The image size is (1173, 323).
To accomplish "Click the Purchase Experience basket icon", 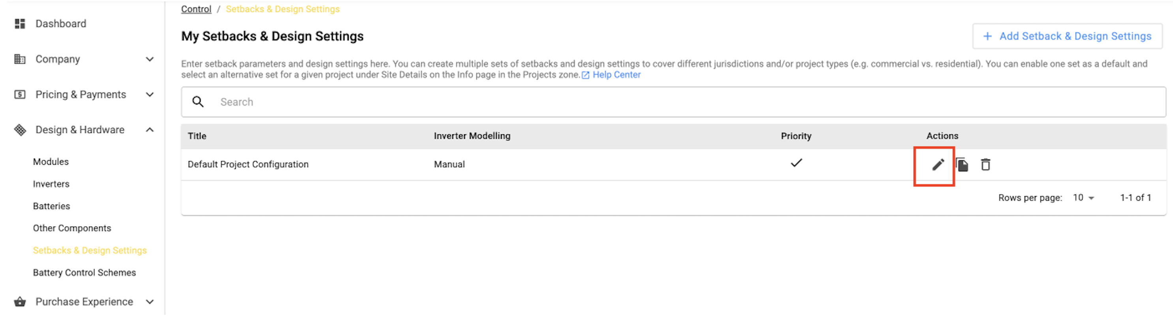I will point(20,302).
